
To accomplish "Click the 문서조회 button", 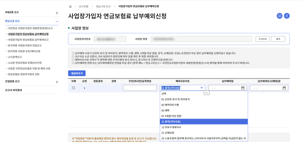I will (262, 39).
